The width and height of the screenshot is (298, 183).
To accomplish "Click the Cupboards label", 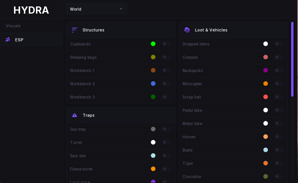I will tap(80, 44).
